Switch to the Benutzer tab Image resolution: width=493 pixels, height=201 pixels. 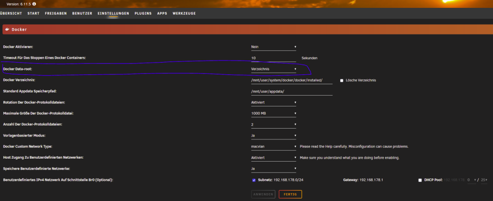point(82,13)
